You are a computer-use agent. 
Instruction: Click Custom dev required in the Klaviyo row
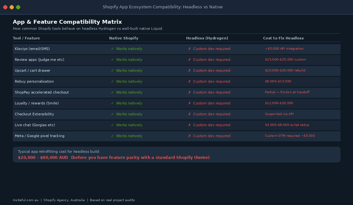click(211, 49)
